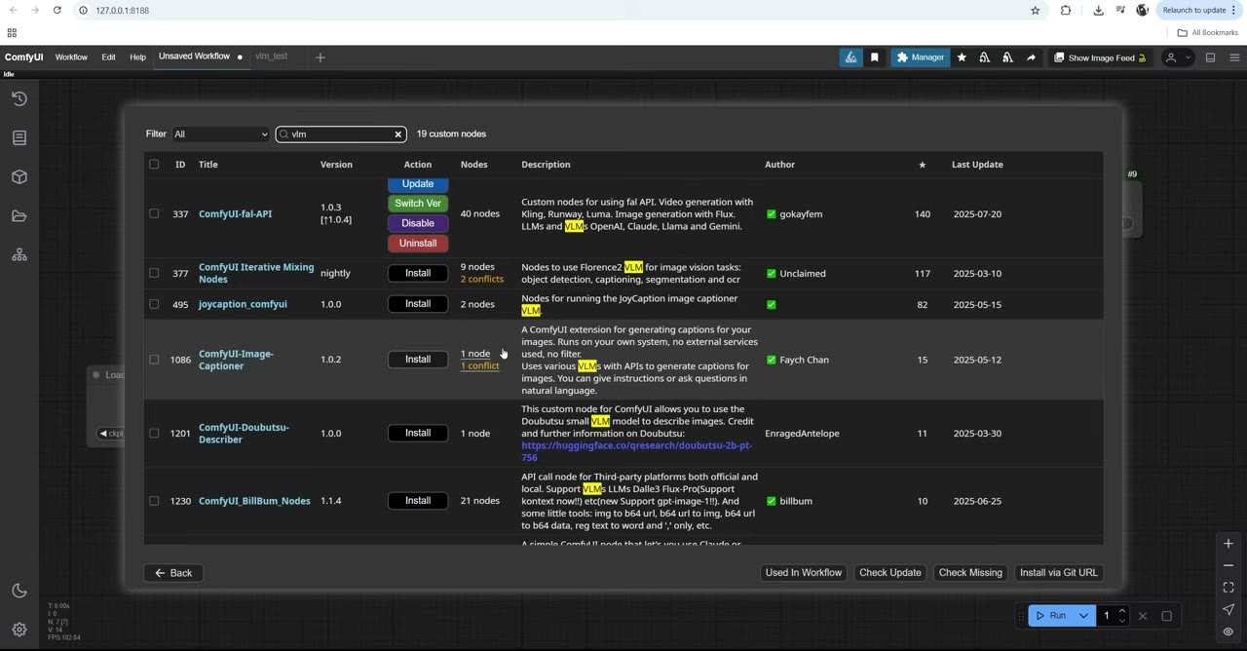This screenshot has width=1247, height=651.
Task: Open Switch Ver for ComfyUI-fal-API
Action: tap(418, 204)
